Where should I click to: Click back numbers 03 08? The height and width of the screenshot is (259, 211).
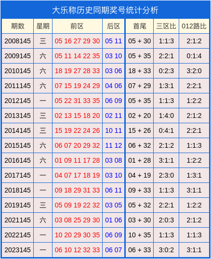click(114, 160)
